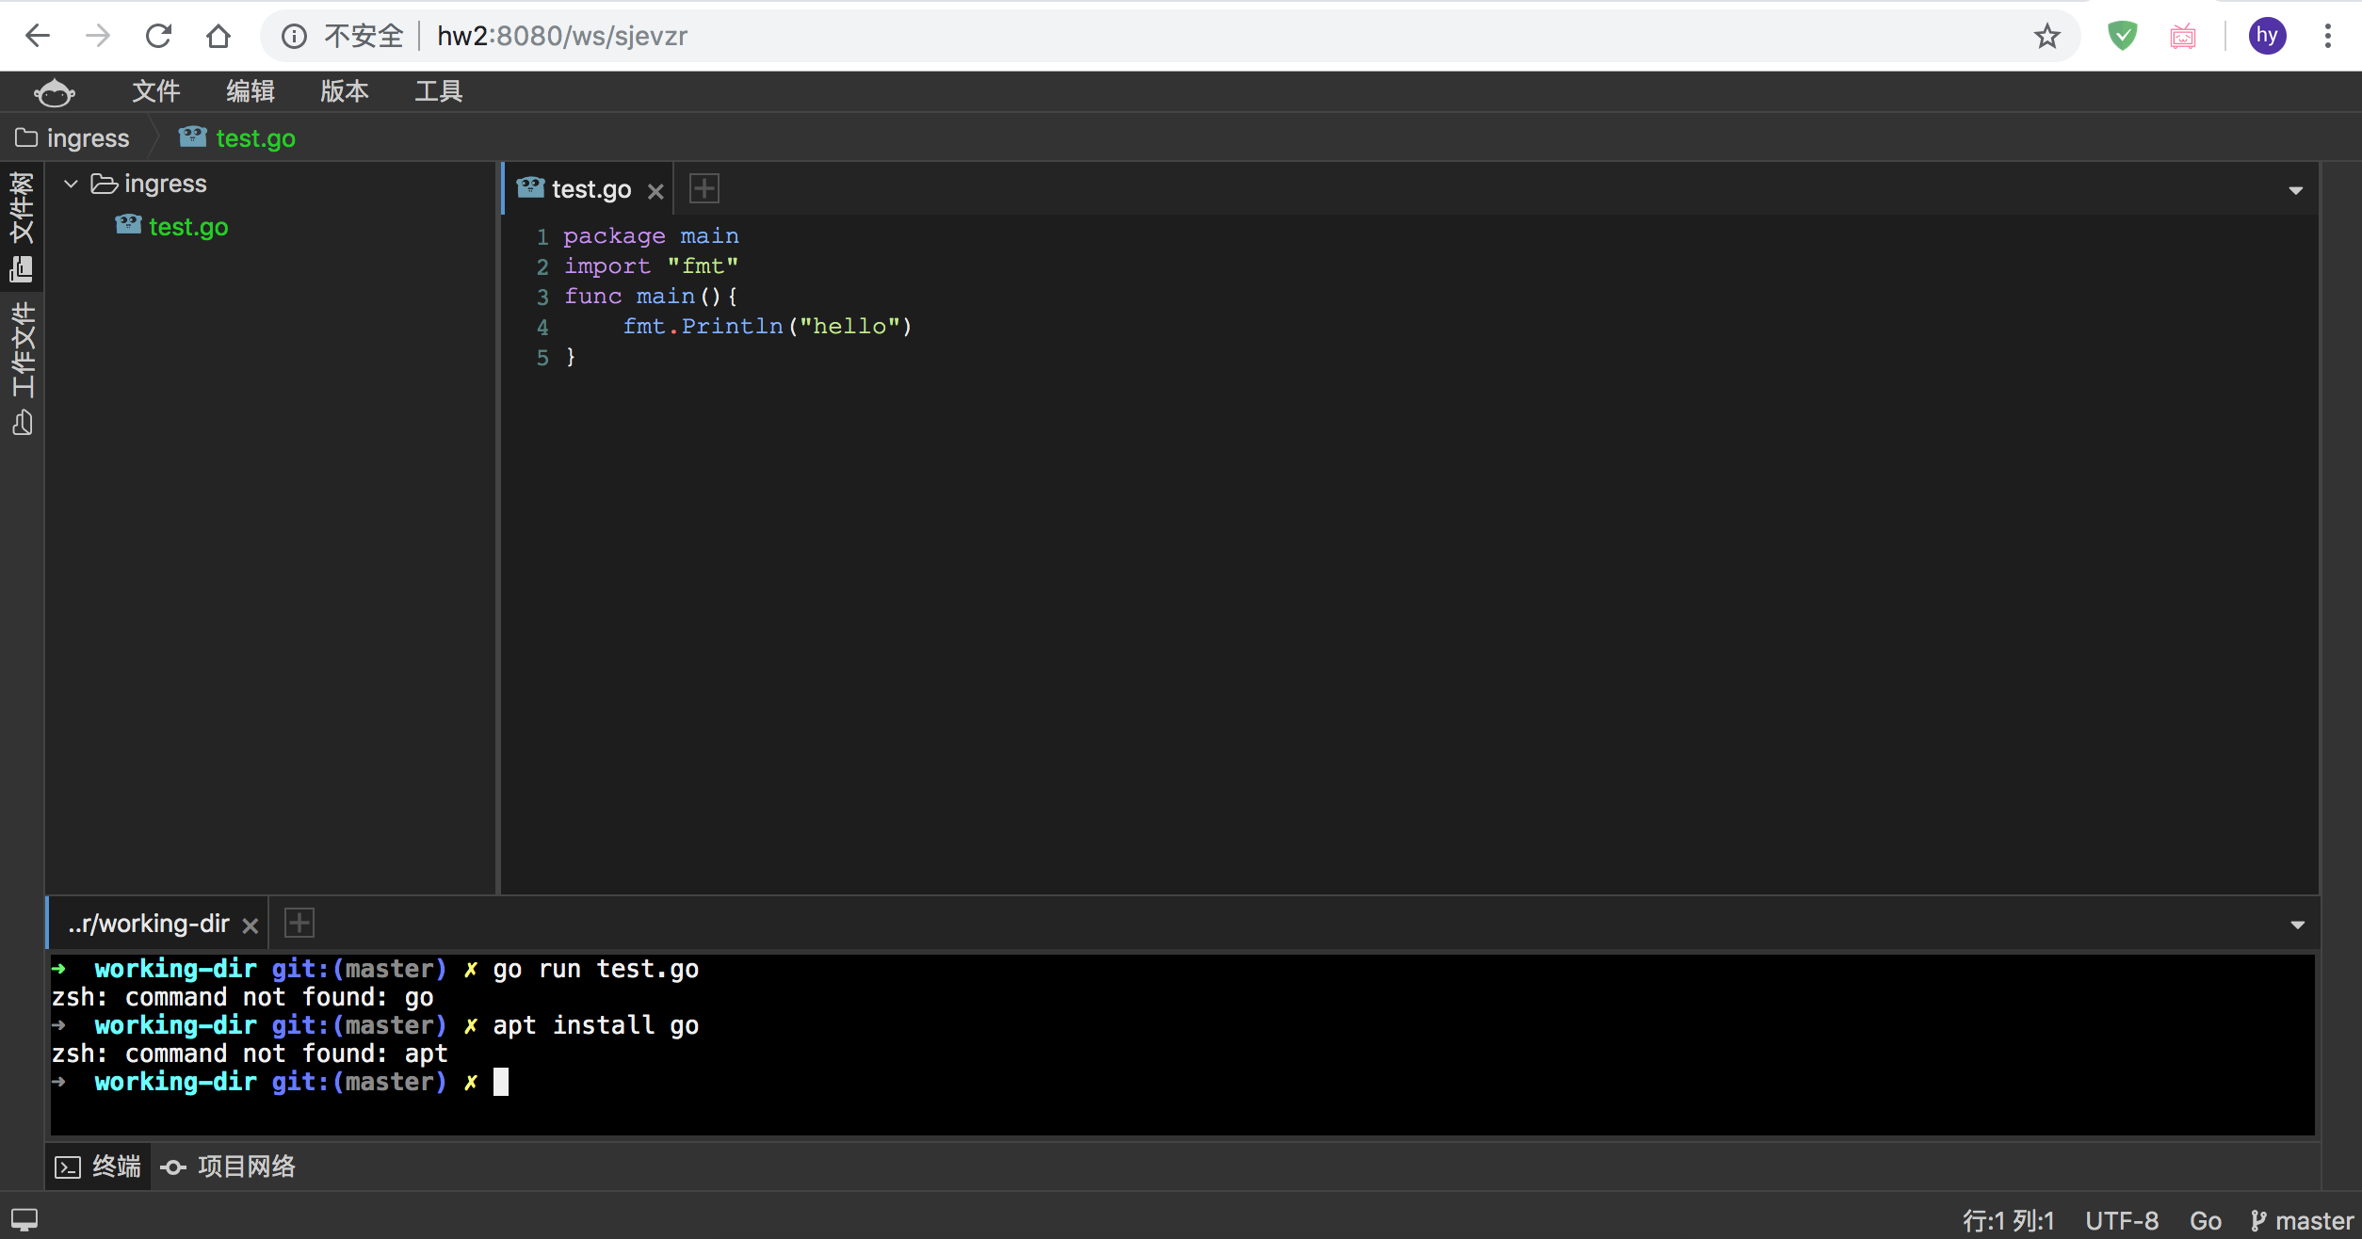Open the editor tabs dropdown arrow
The image size is (2362, 1239).
coord(2296,191)
